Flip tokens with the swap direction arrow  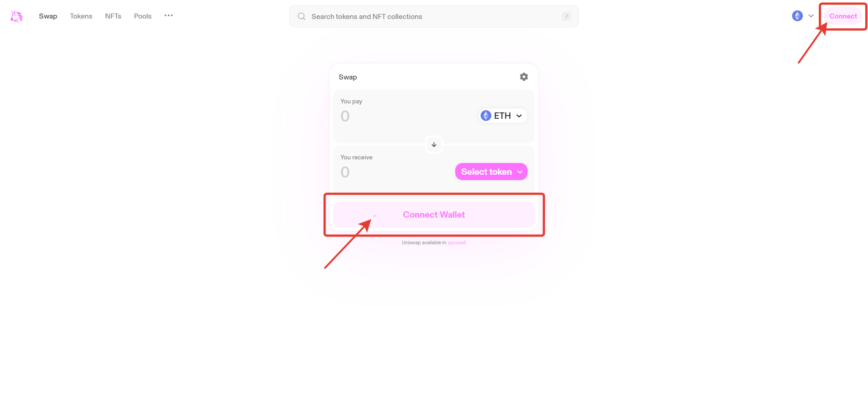pyautogui.click(x=434, y=144)
